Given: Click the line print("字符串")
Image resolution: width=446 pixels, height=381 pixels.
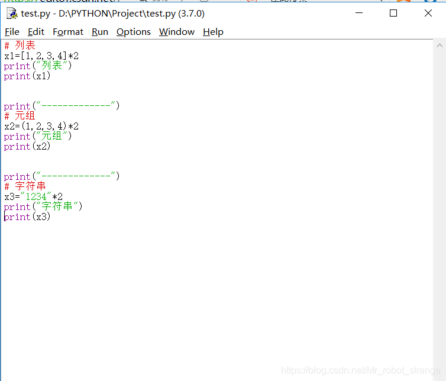Looking at the screenshot, I should click(x=43, y=206).
